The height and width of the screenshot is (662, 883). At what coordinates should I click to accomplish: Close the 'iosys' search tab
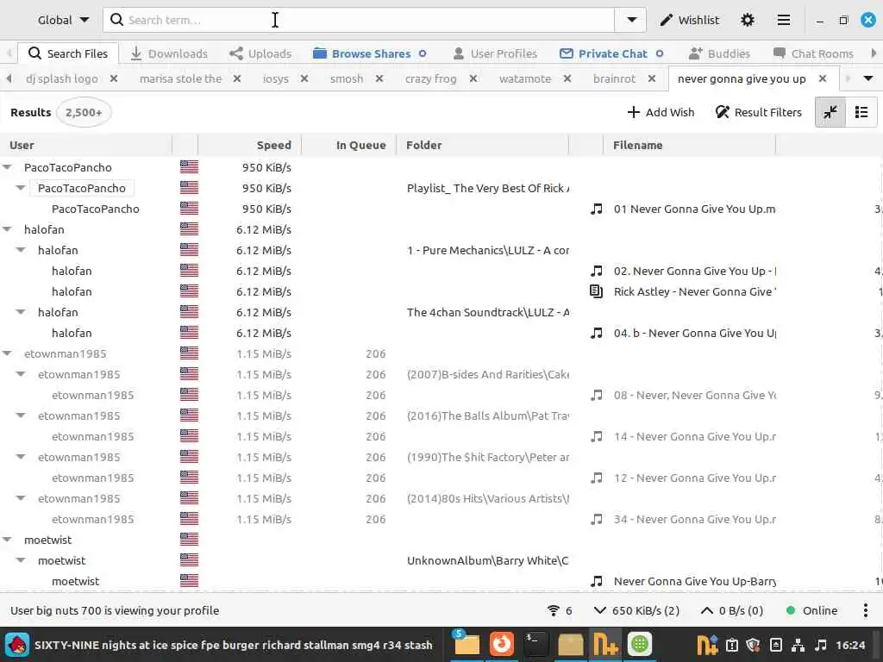click(x=304, y=78)
